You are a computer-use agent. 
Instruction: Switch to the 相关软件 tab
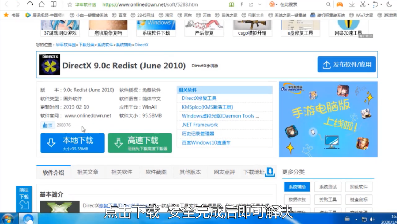[x=122, y=172]
